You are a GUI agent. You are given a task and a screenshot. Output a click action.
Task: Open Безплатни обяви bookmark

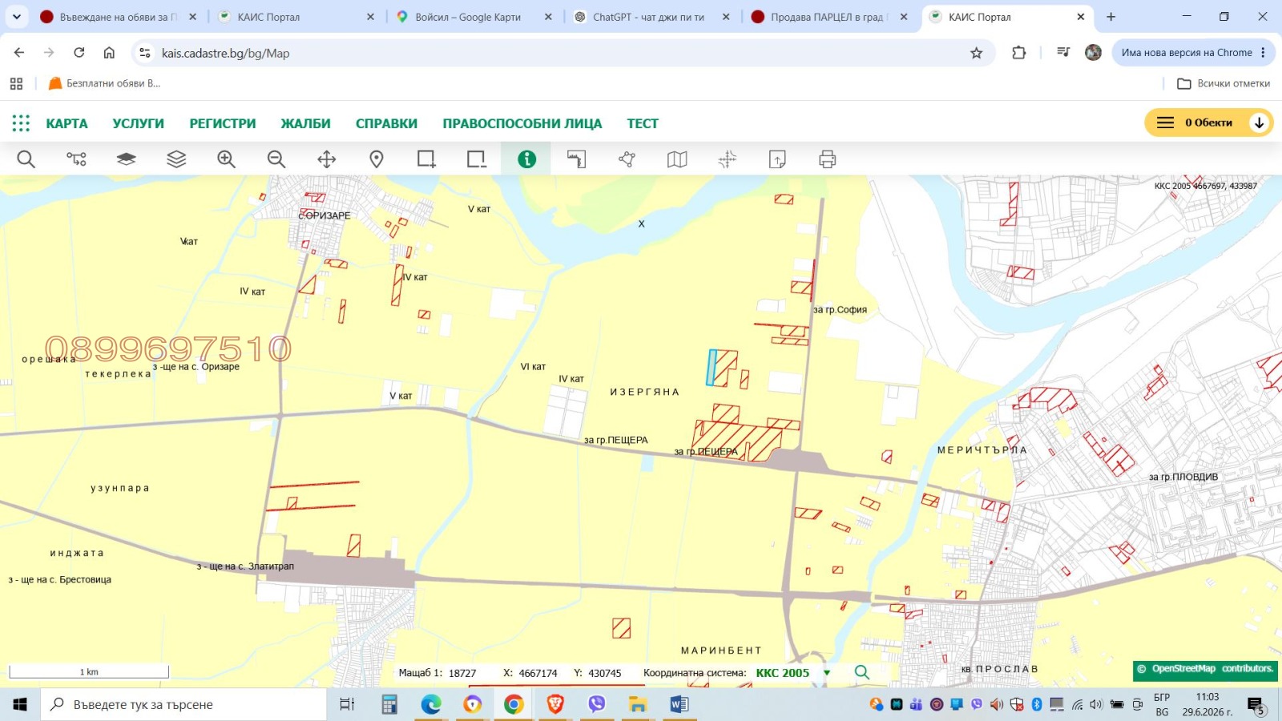[x=105, y=83]
